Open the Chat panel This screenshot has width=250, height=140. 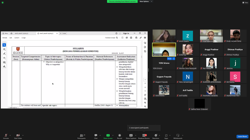(96, 136)
